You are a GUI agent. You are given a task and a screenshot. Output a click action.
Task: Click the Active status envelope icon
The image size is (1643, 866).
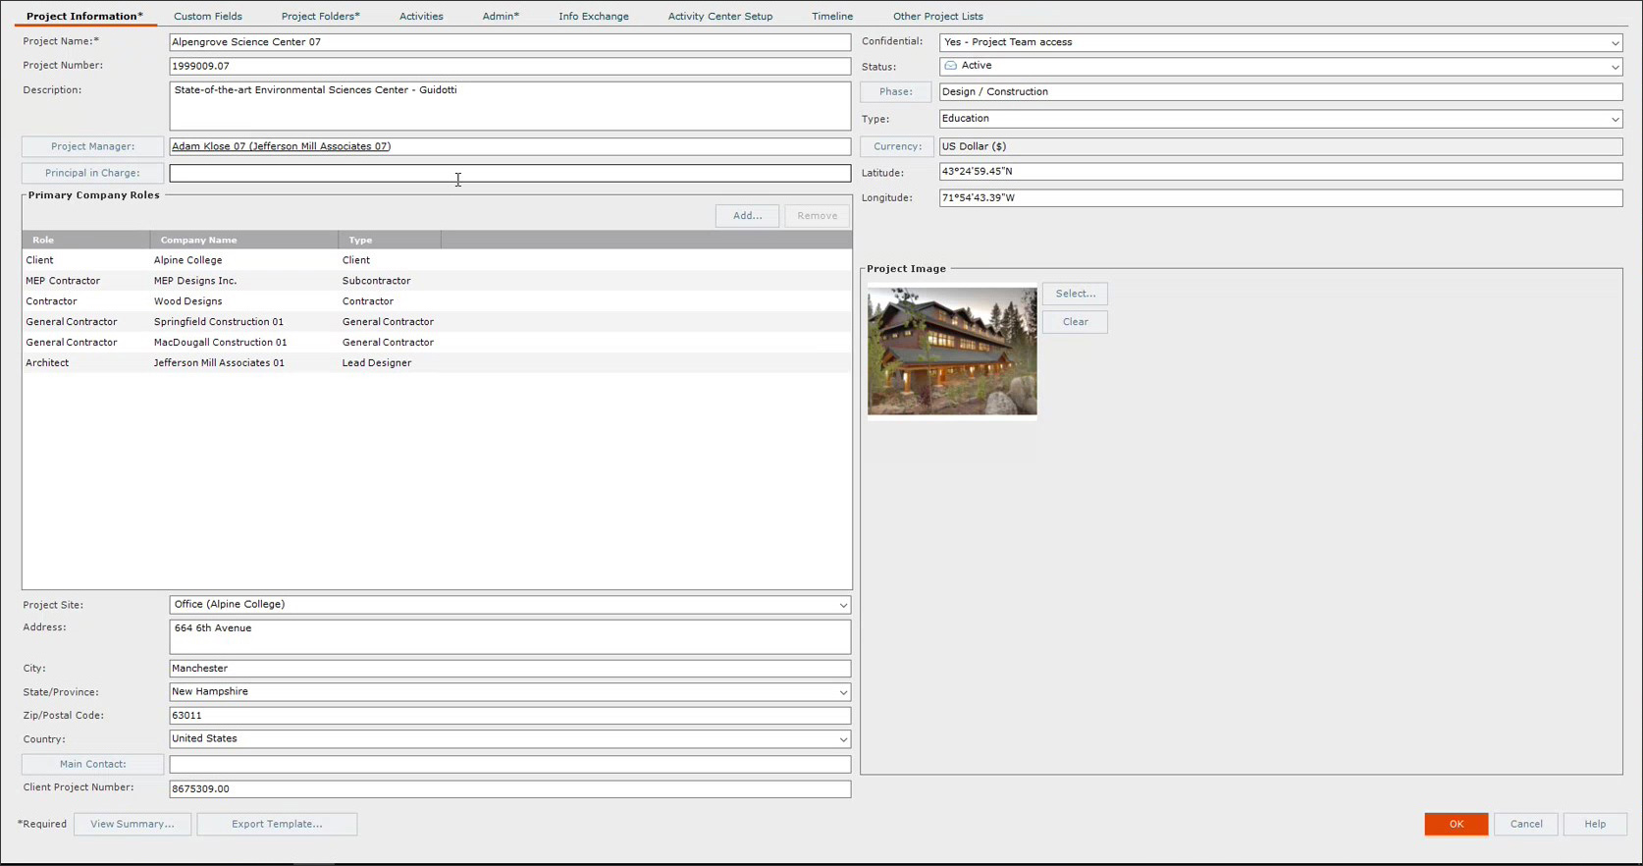click(x=950, y=66)
